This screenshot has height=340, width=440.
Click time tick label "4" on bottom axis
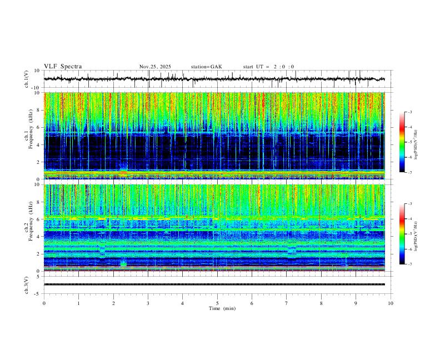coord(183,303)
